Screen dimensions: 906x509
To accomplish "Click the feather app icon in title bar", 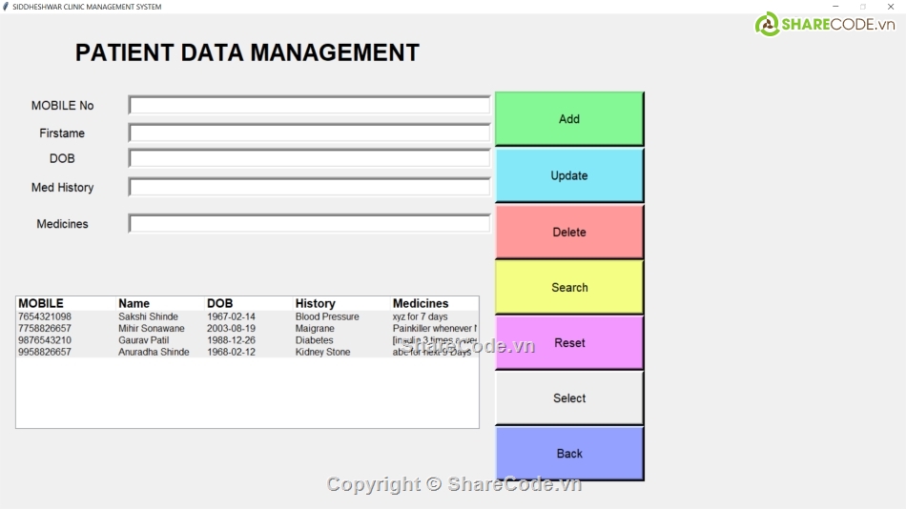I will [x=6, y=7].
